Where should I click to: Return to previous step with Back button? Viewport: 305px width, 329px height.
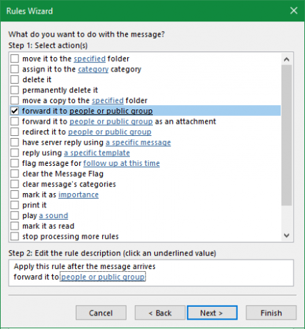[x=160, y=313]
